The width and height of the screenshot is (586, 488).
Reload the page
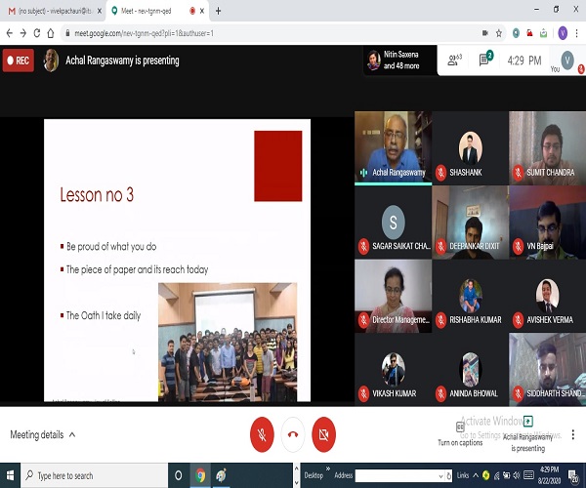point(37,33)
